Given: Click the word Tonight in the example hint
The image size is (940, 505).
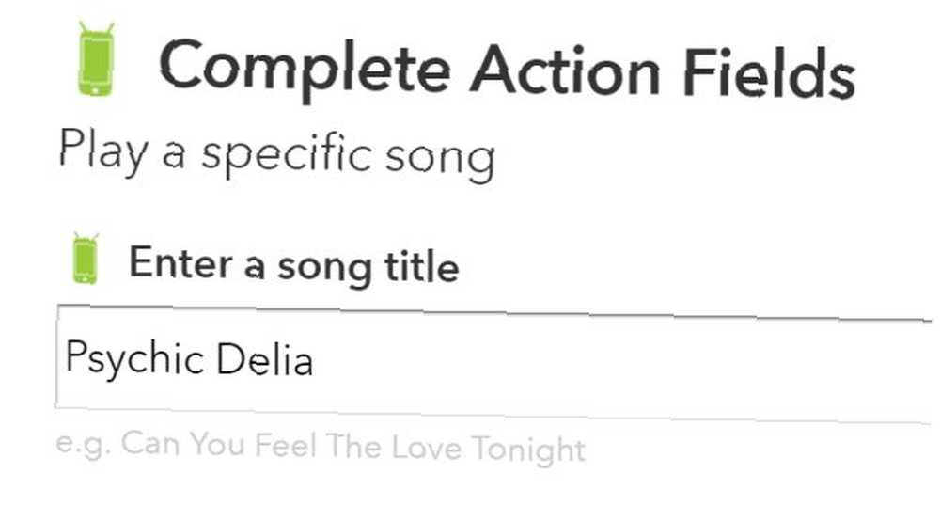Looking at the screenshot, I should 528,450.
